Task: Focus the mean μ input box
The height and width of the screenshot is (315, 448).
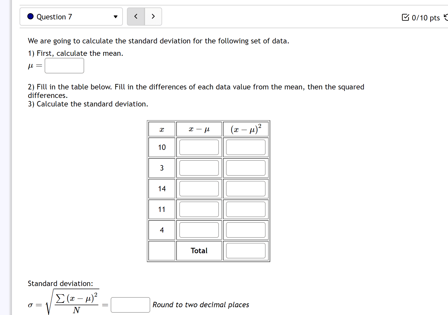Action: click(x=64, y=66)
